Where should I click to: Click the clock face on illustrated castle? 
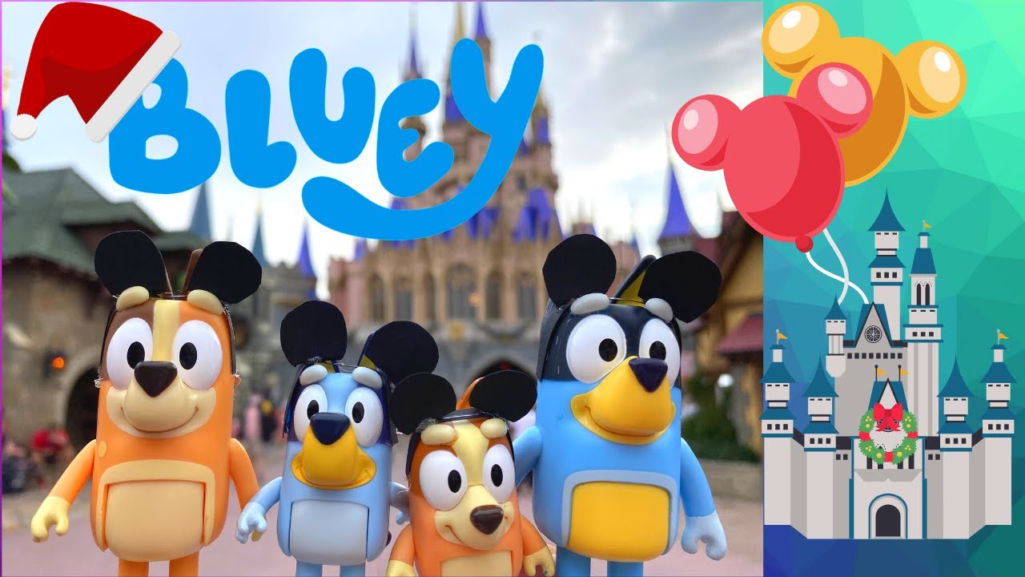872,333
